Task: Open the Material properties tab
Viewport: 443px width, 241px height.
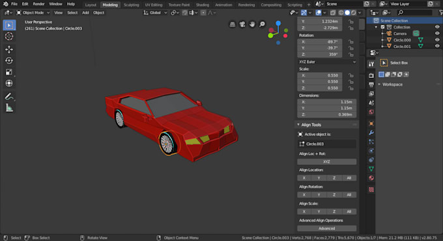Action: [371, 178]
